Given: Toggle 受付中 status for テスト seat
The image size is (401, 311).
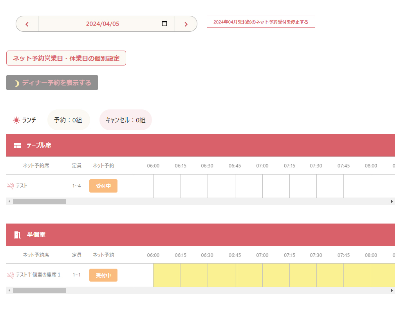Looking at the screenshot, I should point(103,186).
